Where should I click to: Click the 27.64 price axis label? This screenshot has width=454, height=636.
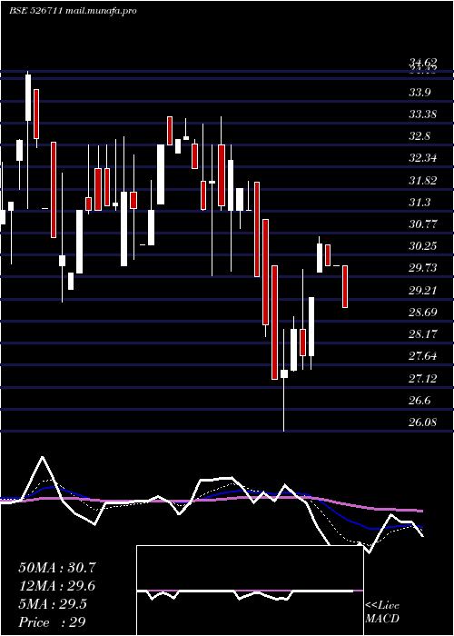[x=423, y=356]
